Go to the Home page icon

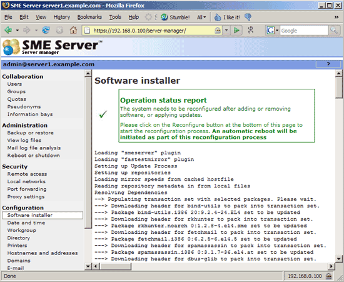click(73, 30)
